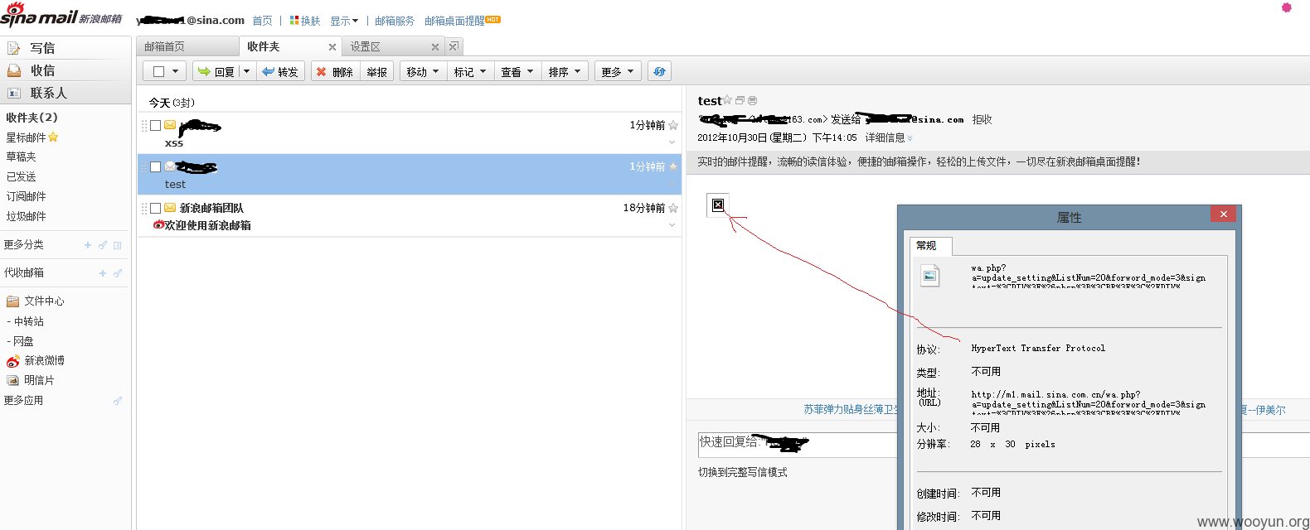Click the Receive mail (收信) inbox icon
1310x530 pixels.
tap(13, 70)
